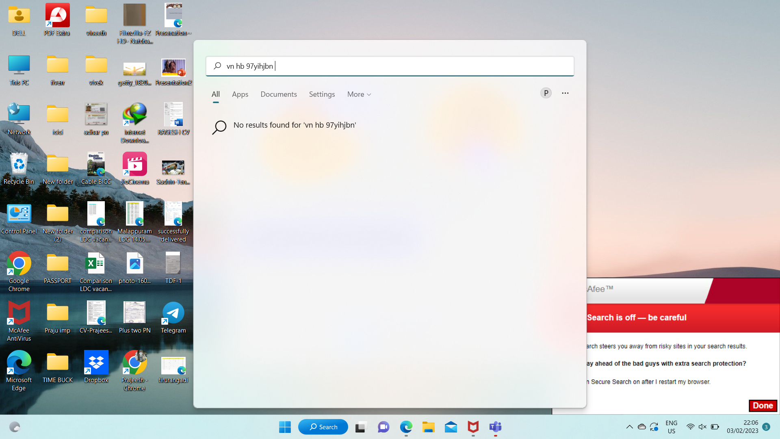This screenshot has height=439, width=780.
Task: Launch JioCinema from the desktop
Action: 134,164
